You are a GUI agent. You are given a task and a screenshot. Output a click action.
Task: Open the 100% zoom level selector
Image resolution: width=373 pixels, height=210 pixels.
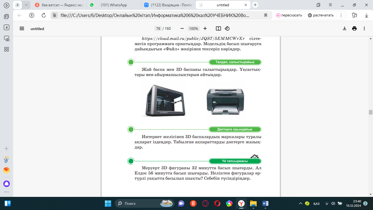click(194, 28)
